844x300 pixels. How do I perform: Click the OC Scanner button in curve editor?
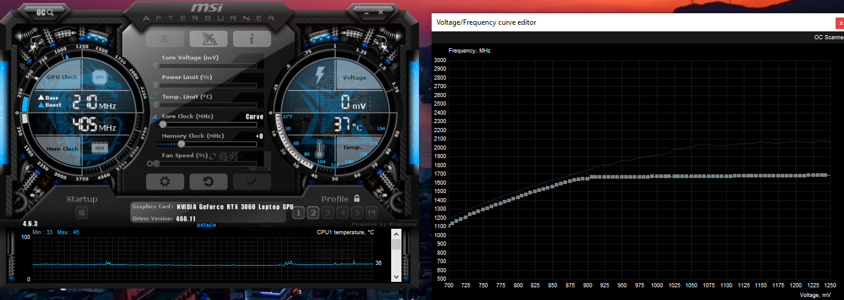point(829,37)
